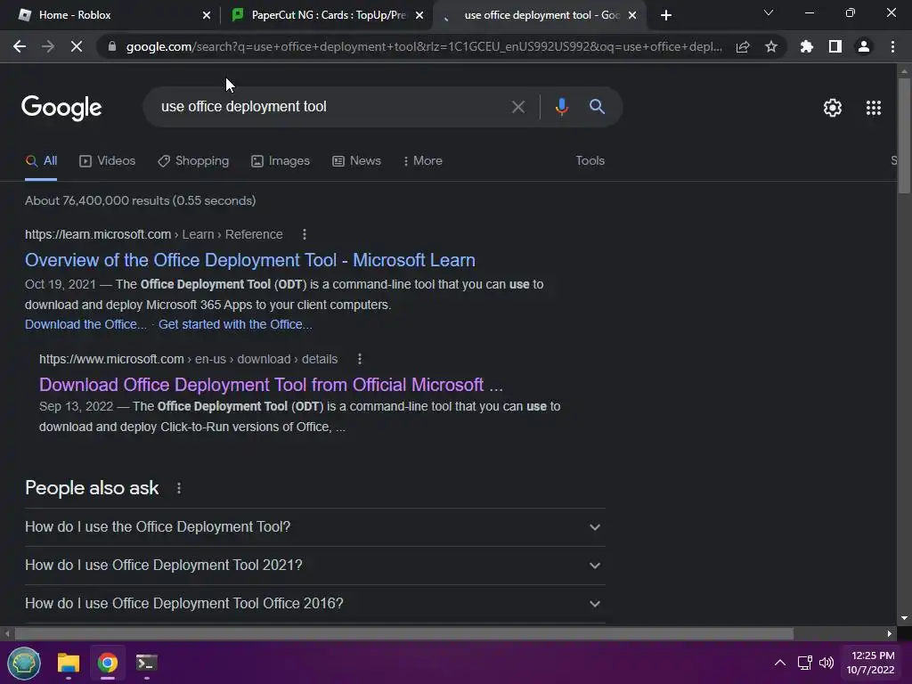The image size is (912, 684).
Task: Open the volume control in system tray
Action: pyautogui.click(x=826, y=663)
